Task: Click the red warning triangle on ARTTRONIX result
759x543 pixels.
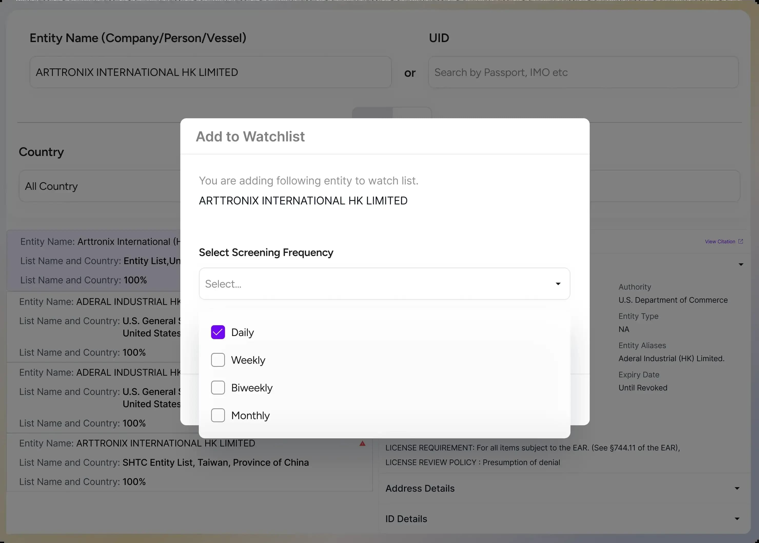Action: pos(362,444)
